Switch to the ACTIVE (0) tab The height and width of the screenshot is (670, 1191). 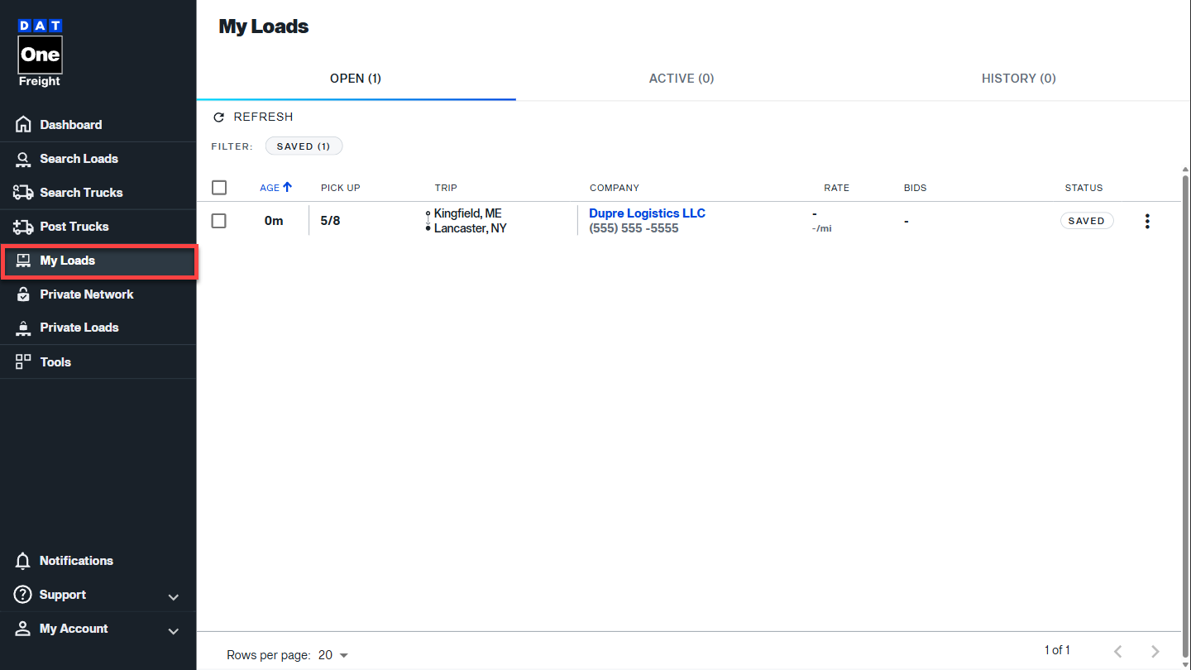point(681,79)
